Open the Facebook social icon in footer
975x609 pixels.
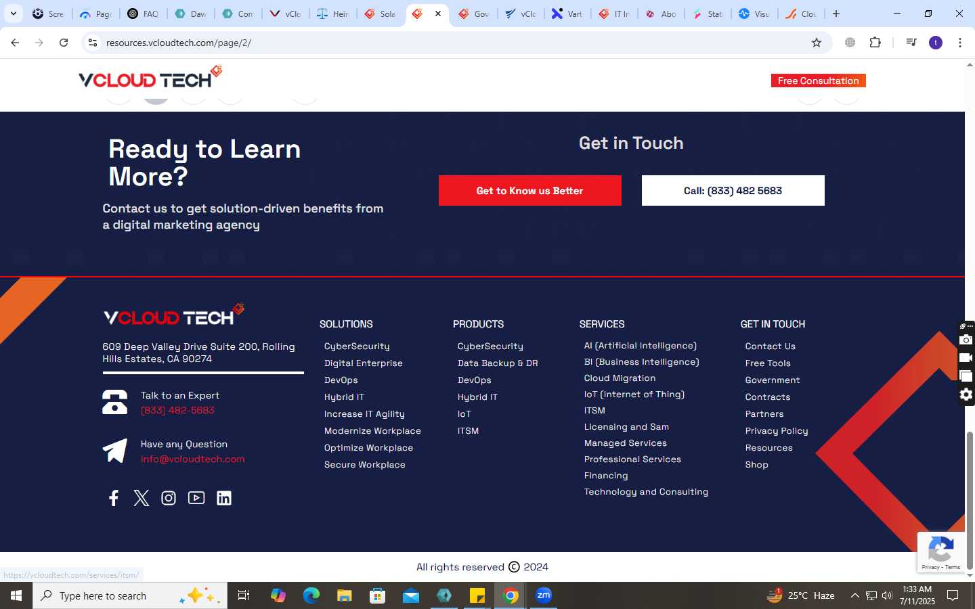(114, 498)
